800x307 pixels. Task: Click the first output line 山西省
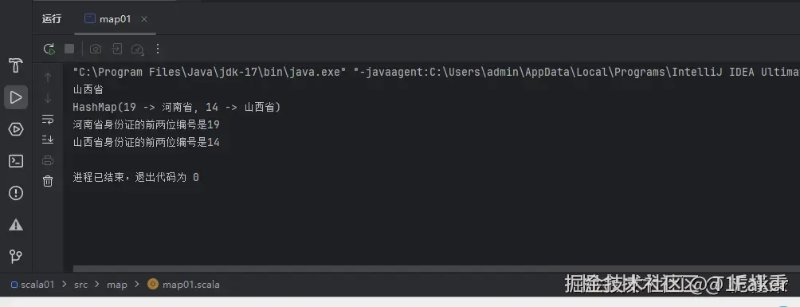click(x=88, y=90)
